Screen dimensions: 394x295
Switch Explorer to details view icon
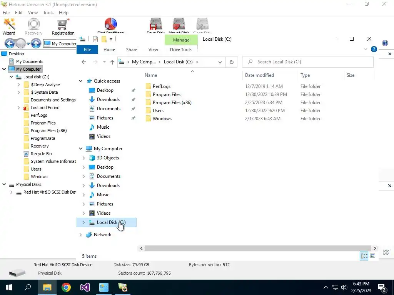click(x=364, y=256)
